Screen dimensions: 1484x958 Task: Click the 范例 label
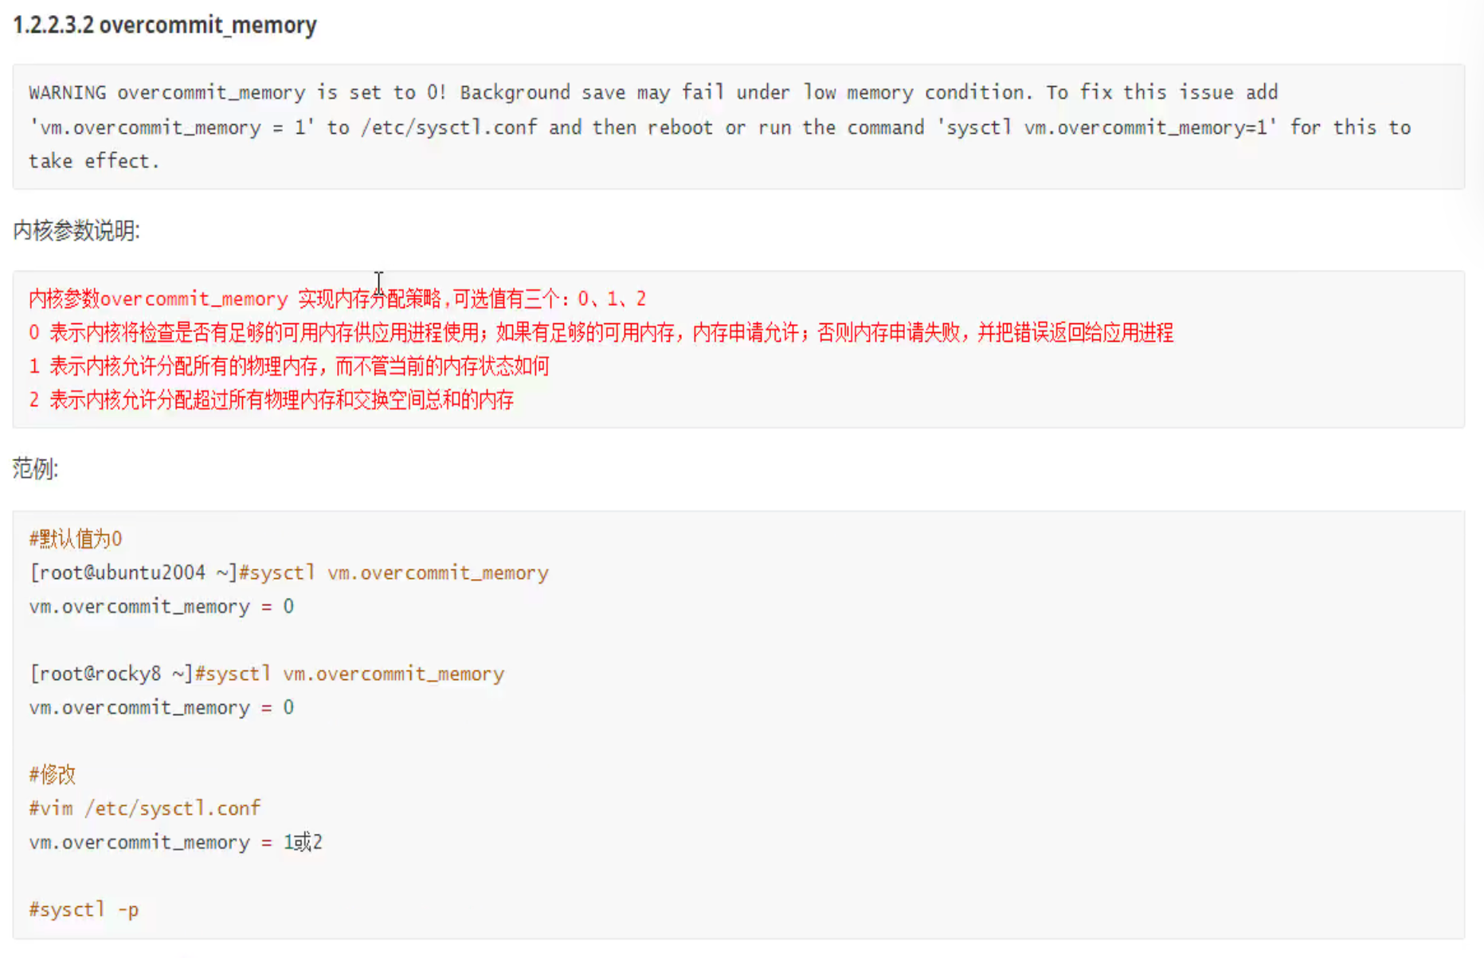pos(36,468)
